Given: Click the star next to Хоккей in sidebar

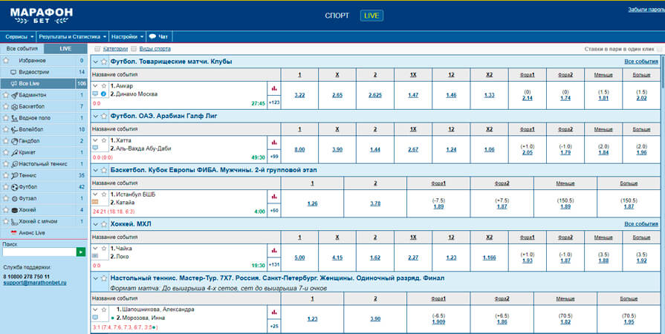Looking at the screenshot, I should [x=5, y=210].
